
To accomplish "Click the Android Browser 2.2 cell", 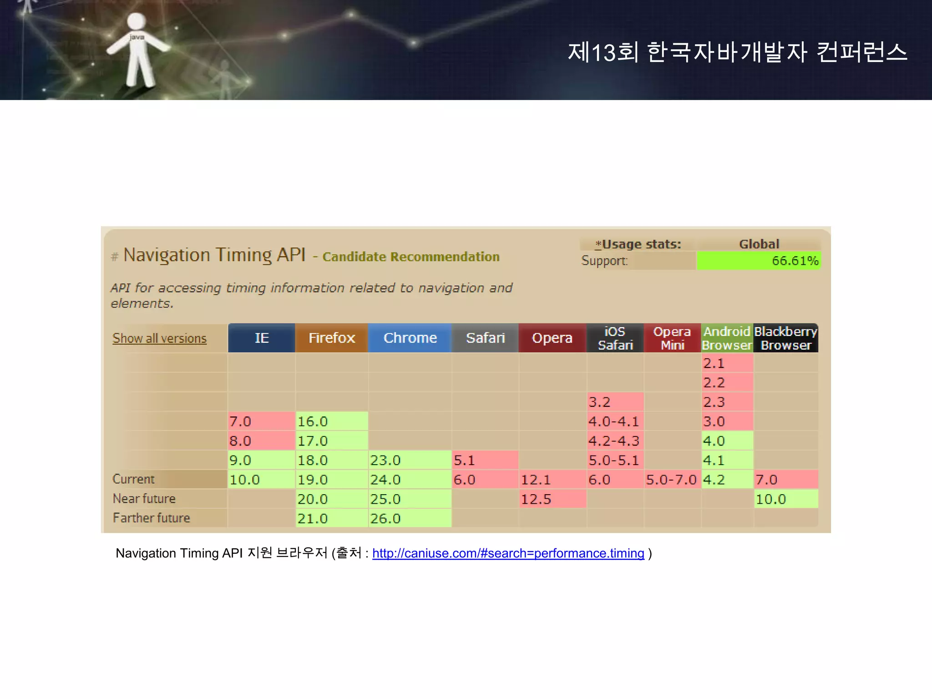I will point(727,383).
